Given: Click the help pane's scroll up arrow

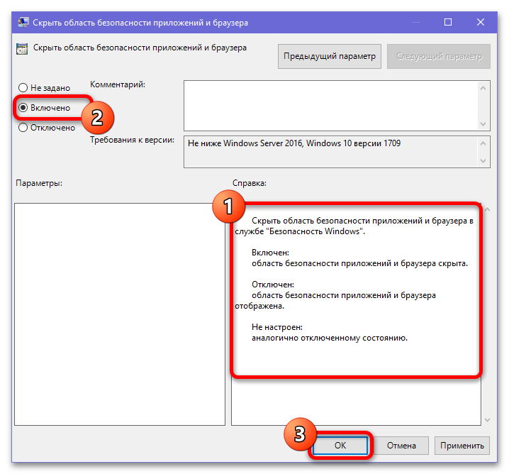Looking at the screenshot, I should point(487,210).
